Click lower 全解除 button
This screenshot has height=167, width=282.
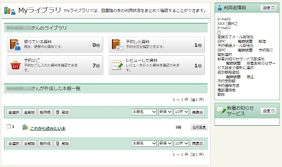[30, 143]
